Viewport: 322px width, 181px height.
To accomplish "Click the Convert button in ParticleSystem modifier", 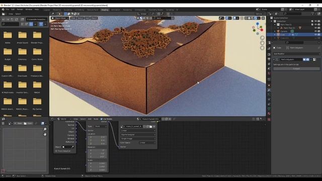I will coord(296,69).
